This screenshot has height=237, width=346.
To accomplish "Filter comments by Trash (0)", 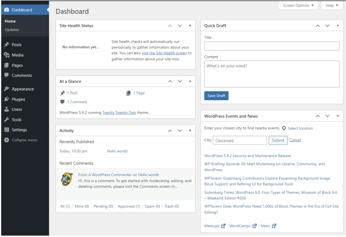I will click(172, 206).
